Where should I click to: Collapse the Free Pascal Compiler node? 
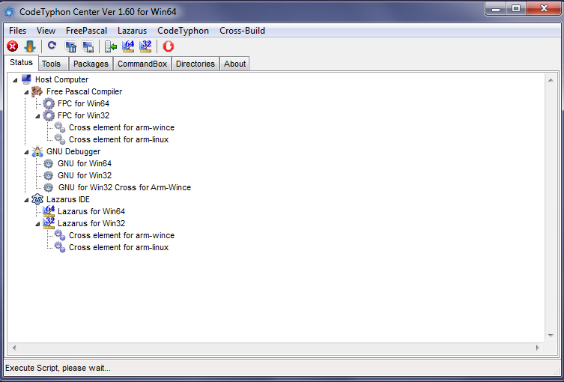(26, 92)
